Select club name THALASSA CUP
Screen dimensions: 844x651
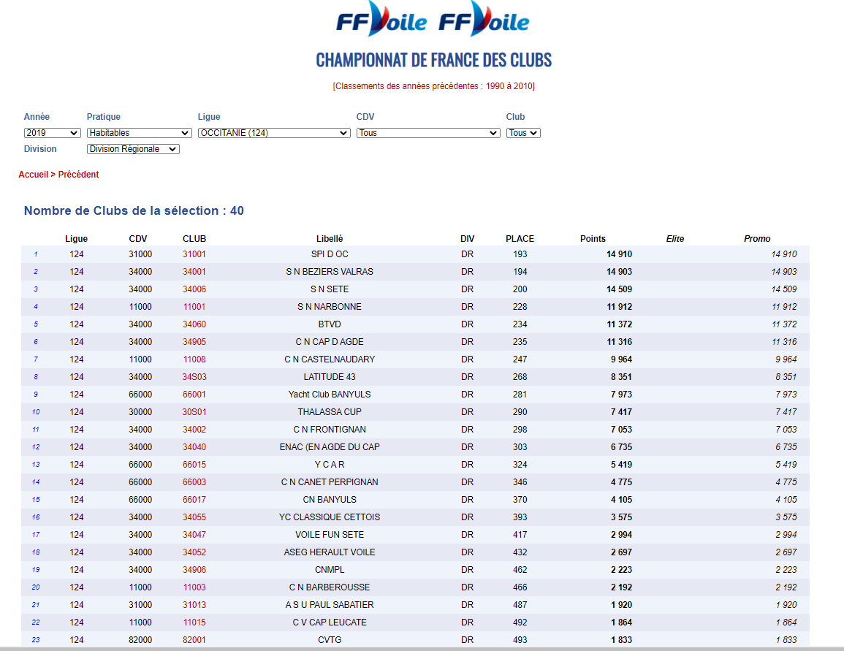coord(330,412)
